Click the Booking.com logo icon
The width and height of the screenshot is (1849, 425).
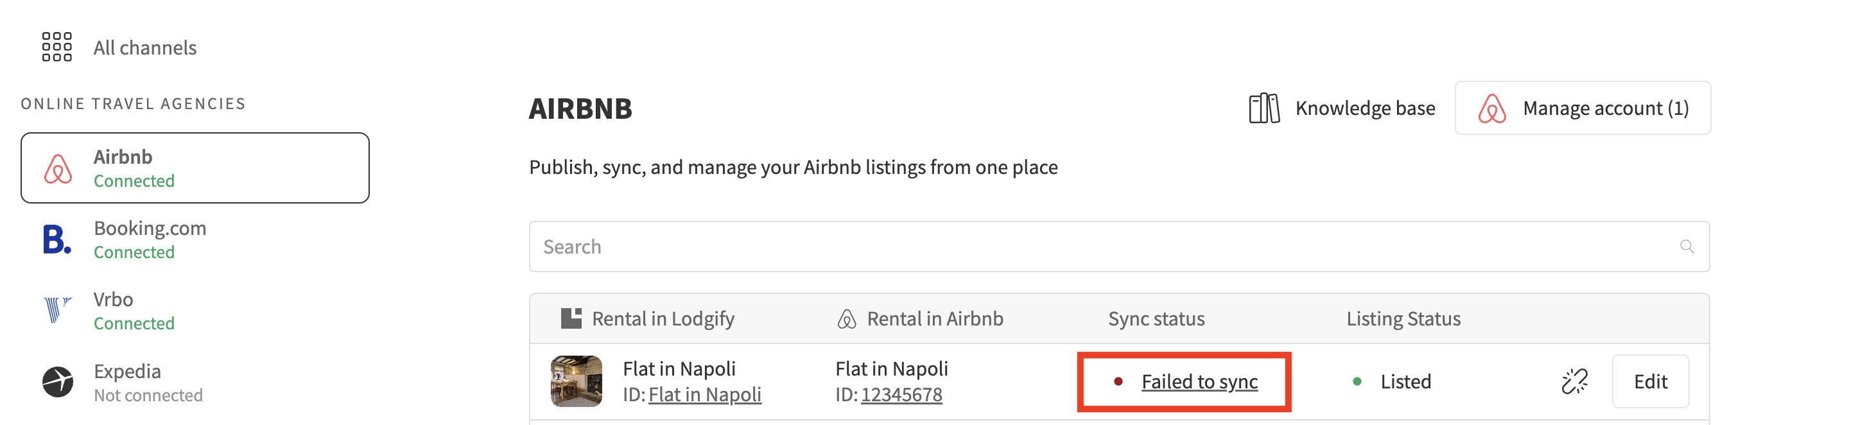(x=56, y=239)
